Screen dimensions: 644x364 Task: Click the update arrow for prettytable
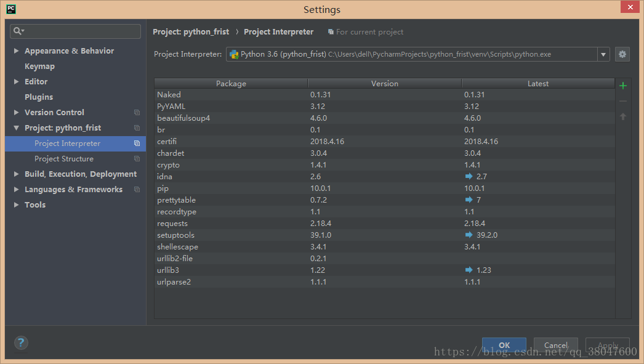click(x=469, y=200)
